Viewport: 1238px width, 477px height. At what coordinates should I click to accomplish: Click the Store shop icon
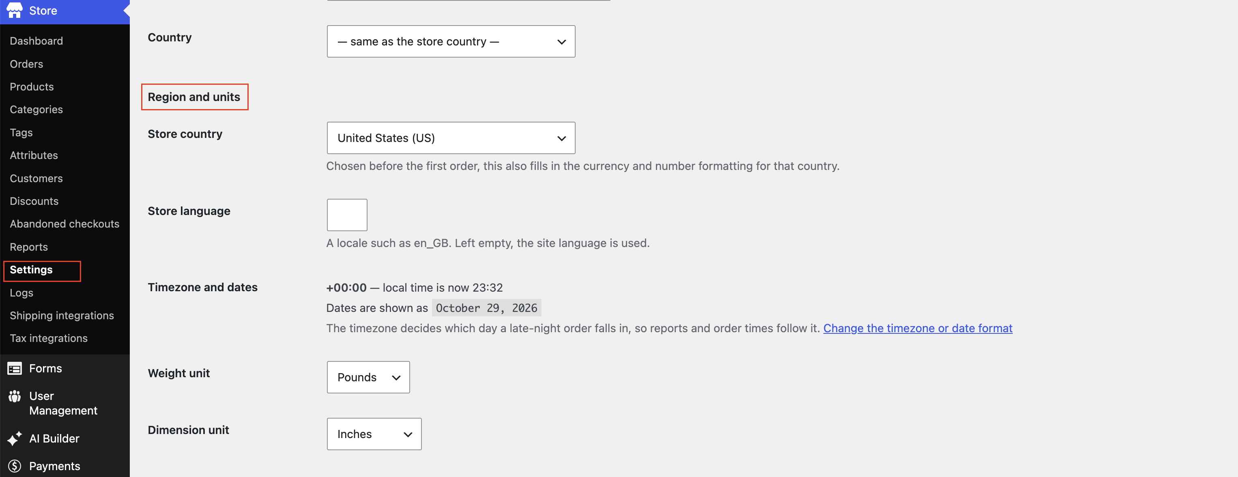(15, 10)
